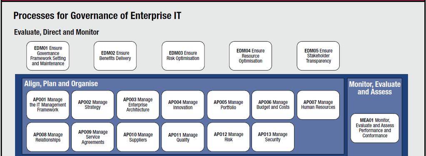Click the APO13 Manage Security box
This screenshot has width=426, height=156.
coord(273,137)
